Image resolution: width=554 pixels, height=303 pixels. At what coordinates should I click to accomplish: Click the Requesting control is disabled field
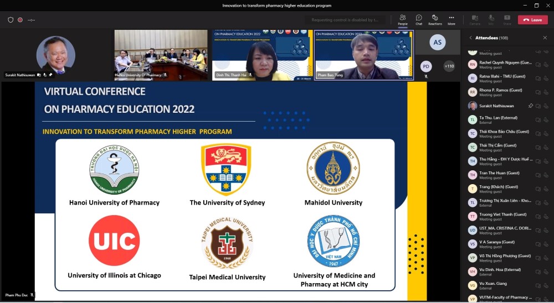(x=345, y=20)
